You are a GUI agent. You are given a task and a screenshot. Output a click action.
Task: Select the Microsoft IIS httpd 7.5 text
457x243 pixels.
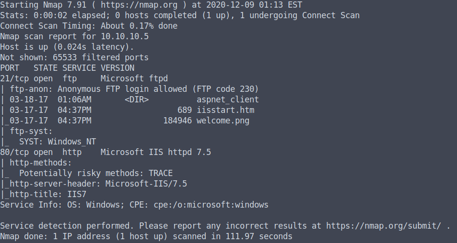(x=155, y=152)
